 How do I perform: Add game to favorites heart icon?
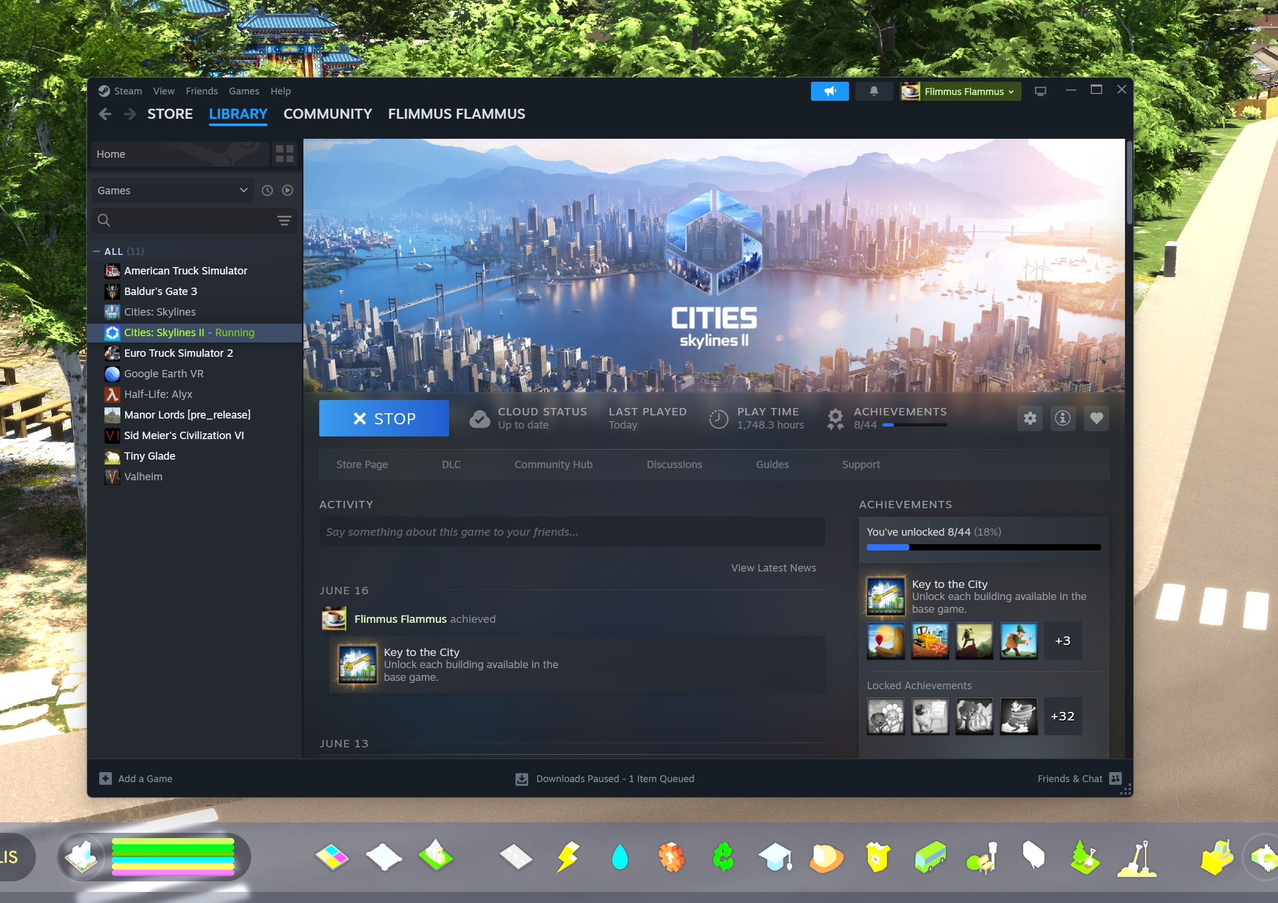tap(1096, 418)
